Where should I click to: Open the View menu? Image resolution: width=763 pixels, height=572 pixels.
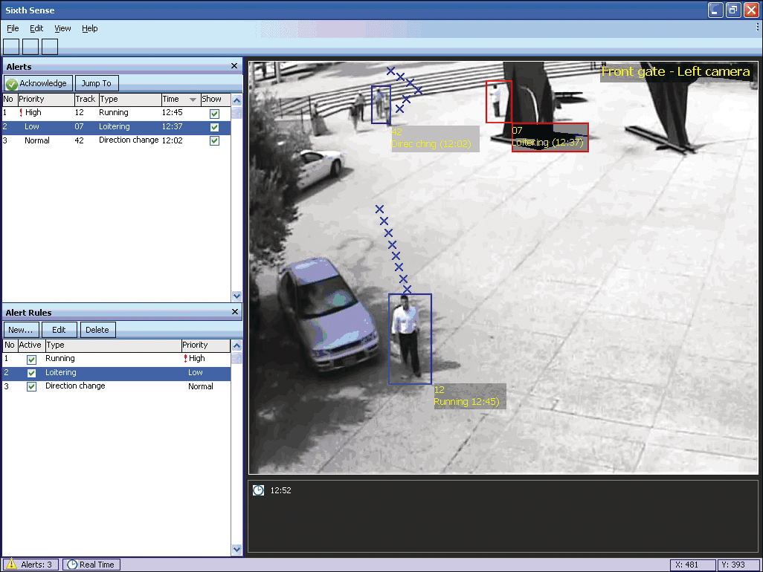(62, 28)
